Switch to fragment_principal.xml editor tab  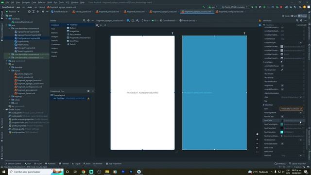pos(107,12)
